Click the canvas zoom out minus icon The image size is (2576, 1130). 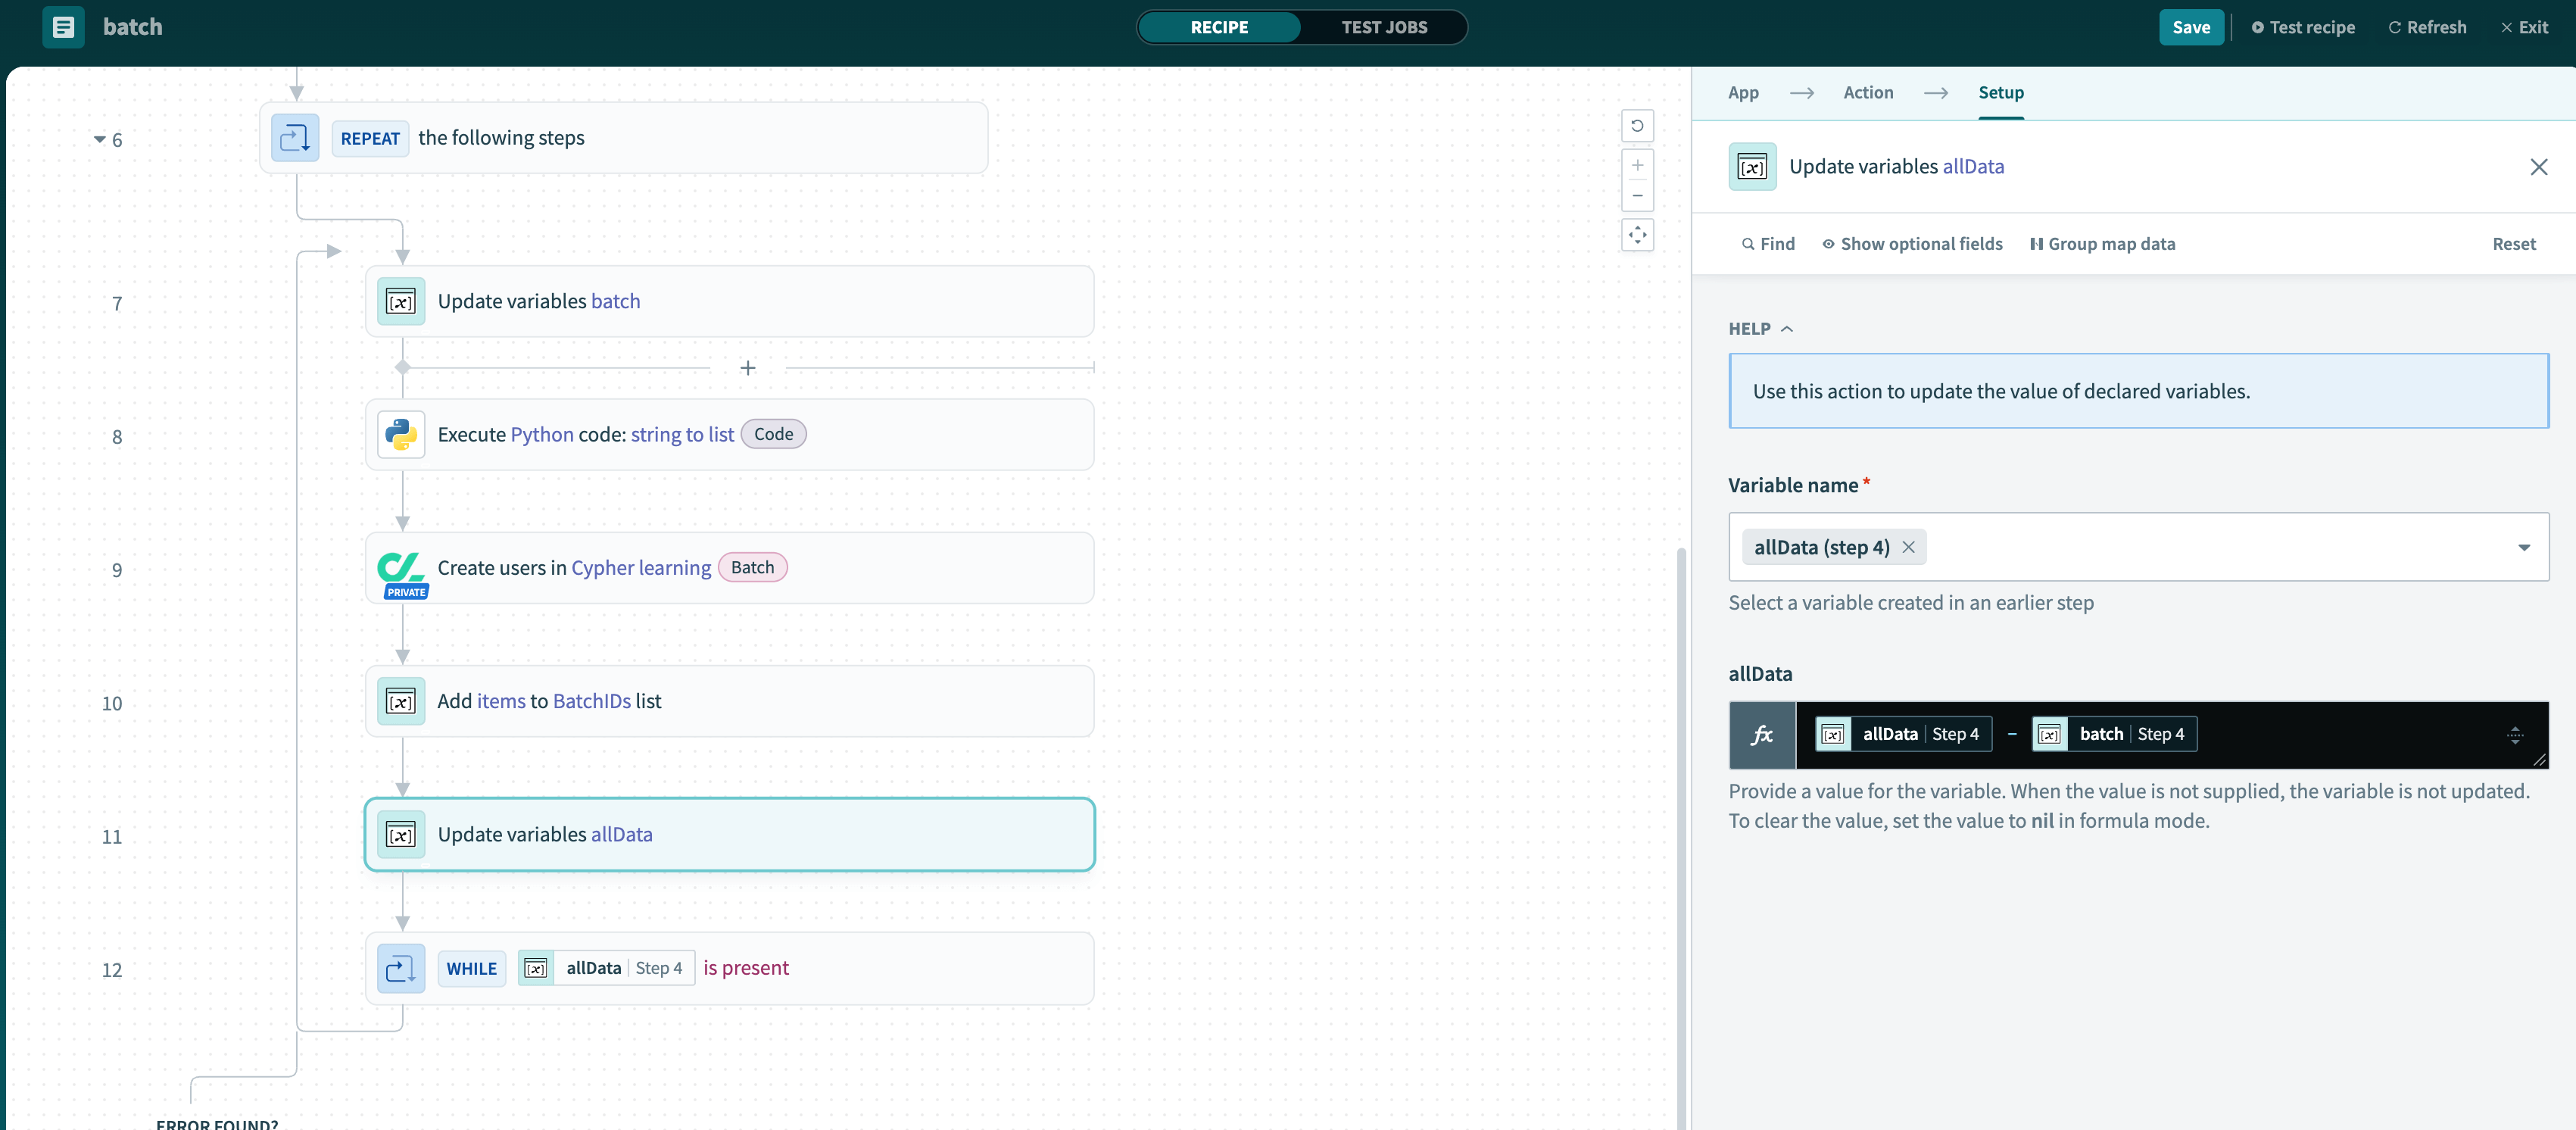[1637, 196]
